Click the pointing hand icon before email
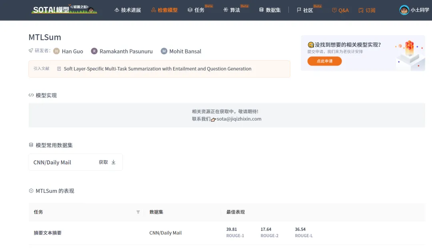 point(213,119)
